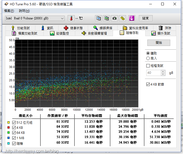
Task: Minimize the HD Tune Pro window
Action: (x=151, y=4)
